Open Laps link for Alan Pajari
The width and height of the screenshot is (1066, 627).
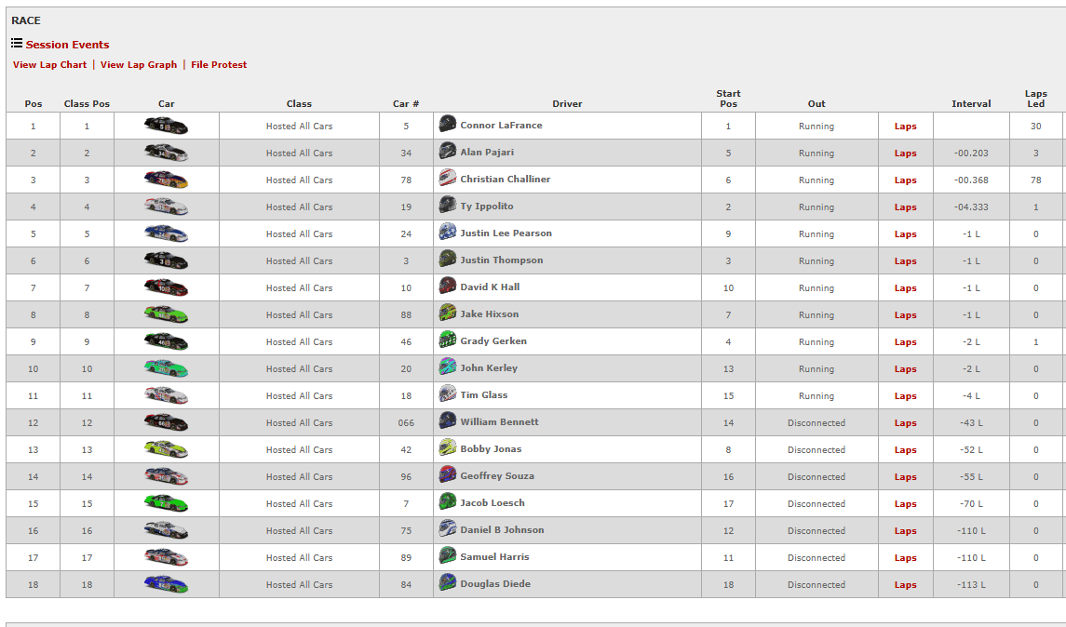[x=905, y=153]
